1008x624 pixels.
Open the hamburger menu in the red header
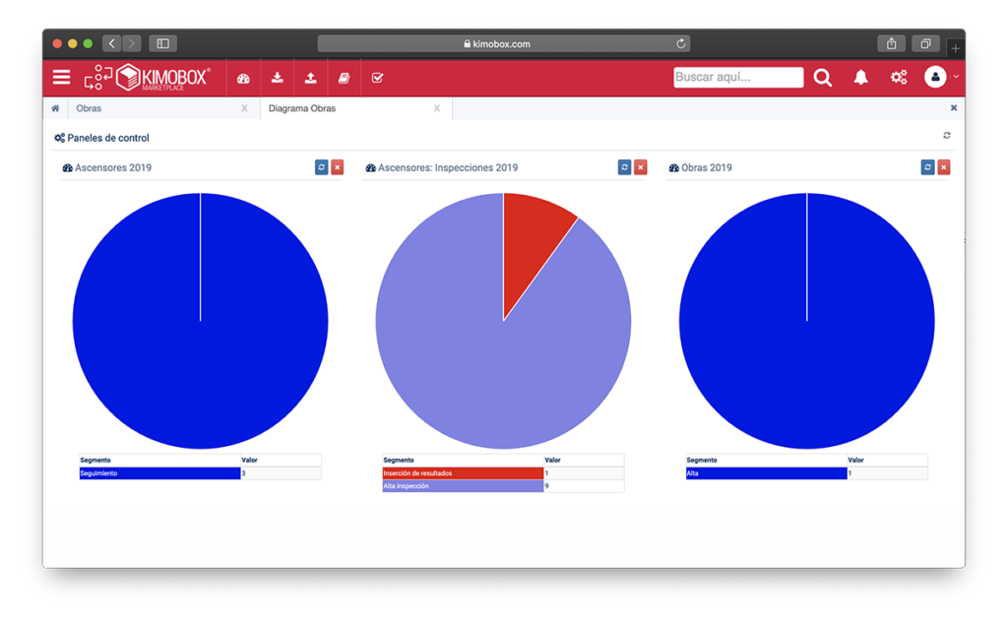tap(61, 77)
